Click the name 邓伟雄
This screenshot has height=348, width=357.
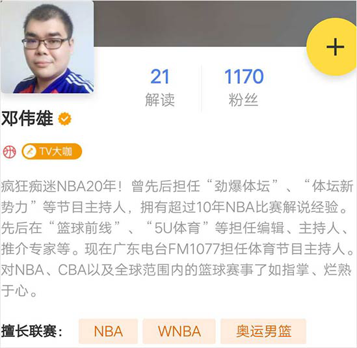pyautogui.click(x=27, y=118)
